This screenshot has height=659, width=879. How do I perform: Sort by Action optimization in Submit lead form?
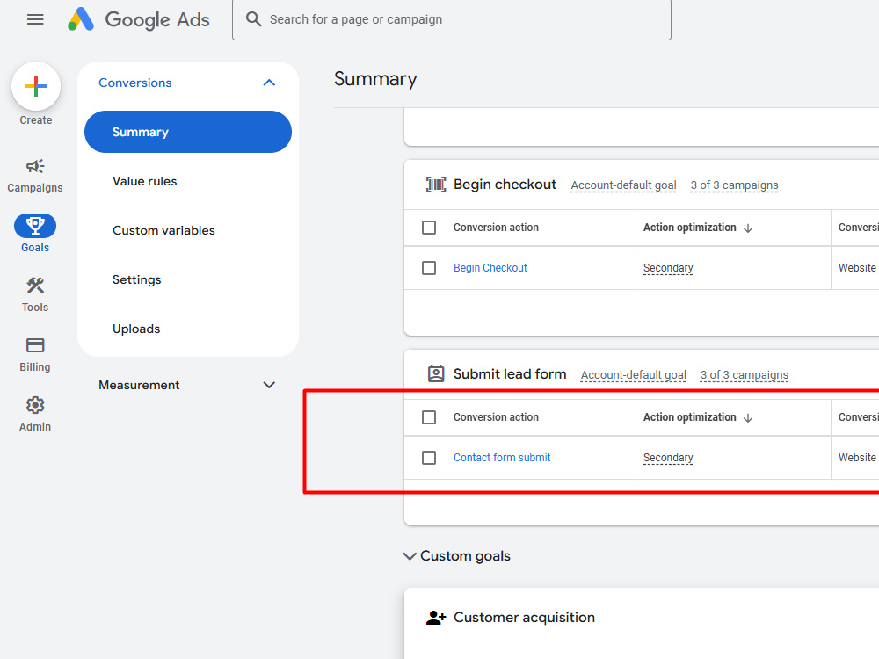pos(697,417)
